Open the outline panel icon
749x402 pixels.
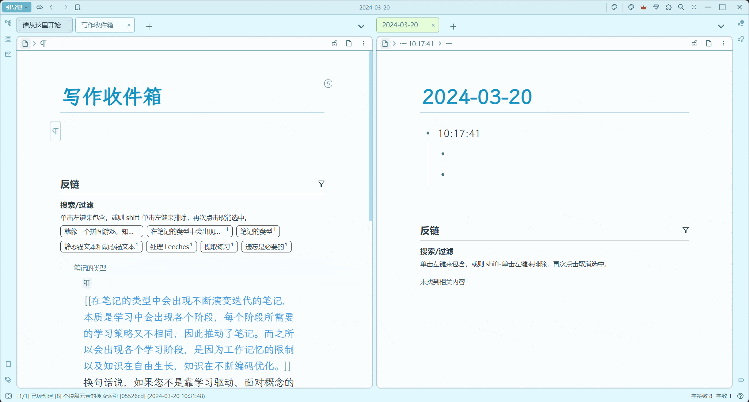click(x=8, y=39)
